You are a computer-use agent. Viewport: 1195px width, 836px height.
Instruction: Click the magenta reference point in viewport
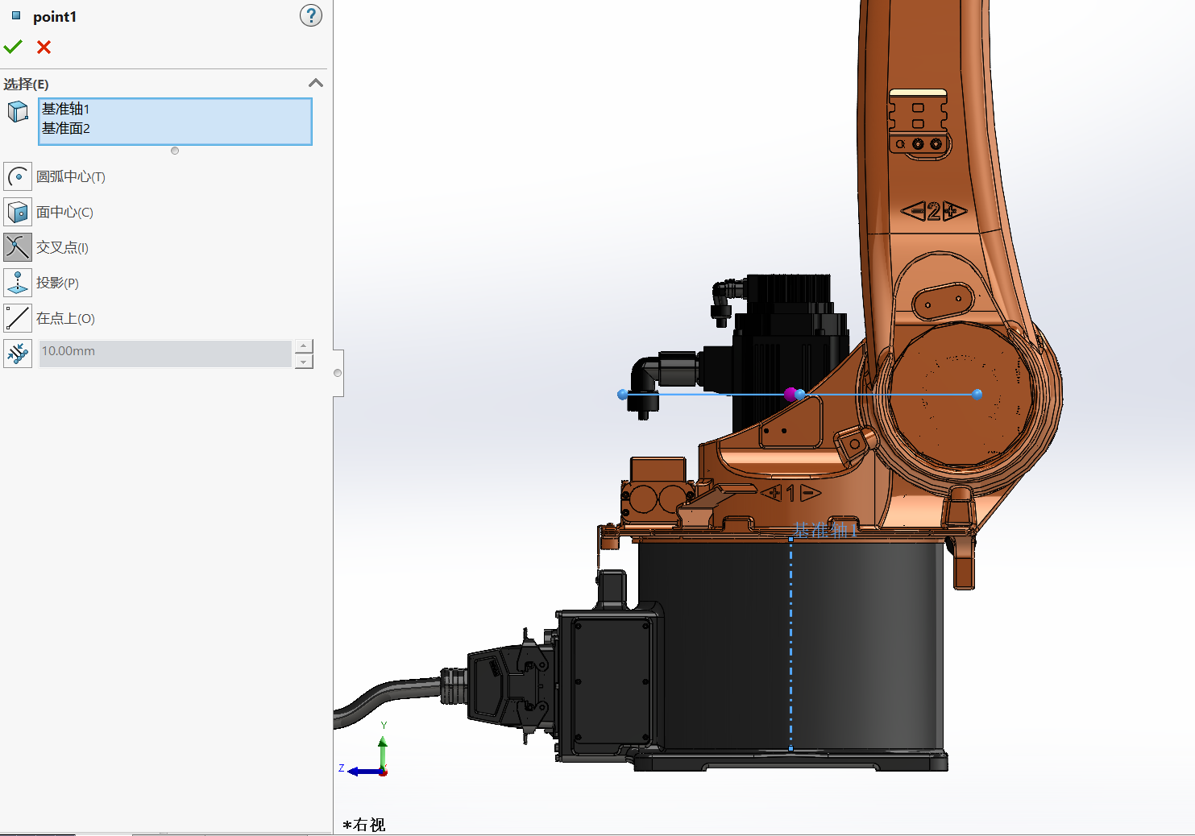[x=790, y=394]
